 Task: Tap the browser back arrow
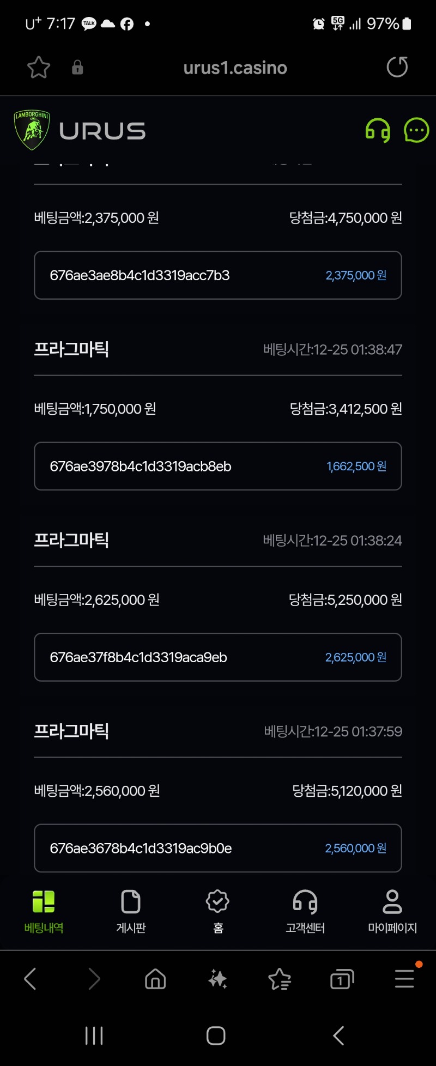[31, 979]
